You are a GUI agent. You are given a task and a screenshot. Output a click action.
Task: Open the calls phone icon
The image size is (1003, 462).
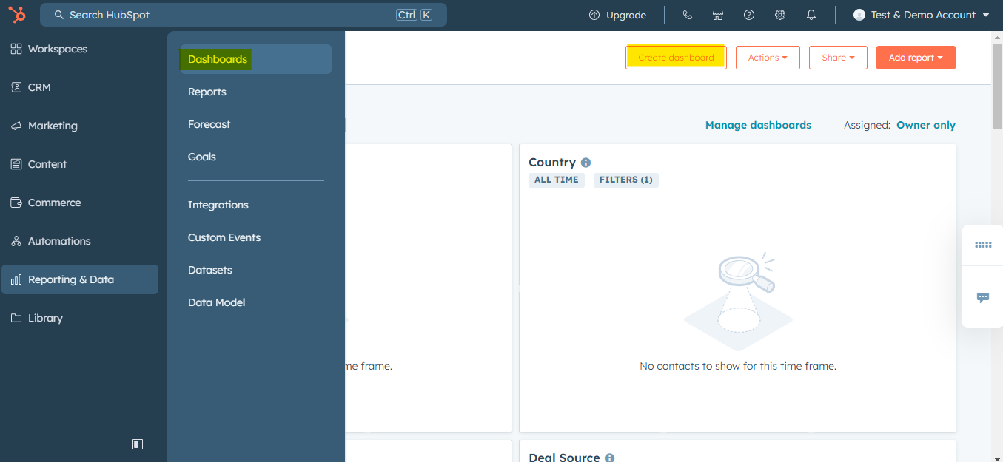(687, 14)
